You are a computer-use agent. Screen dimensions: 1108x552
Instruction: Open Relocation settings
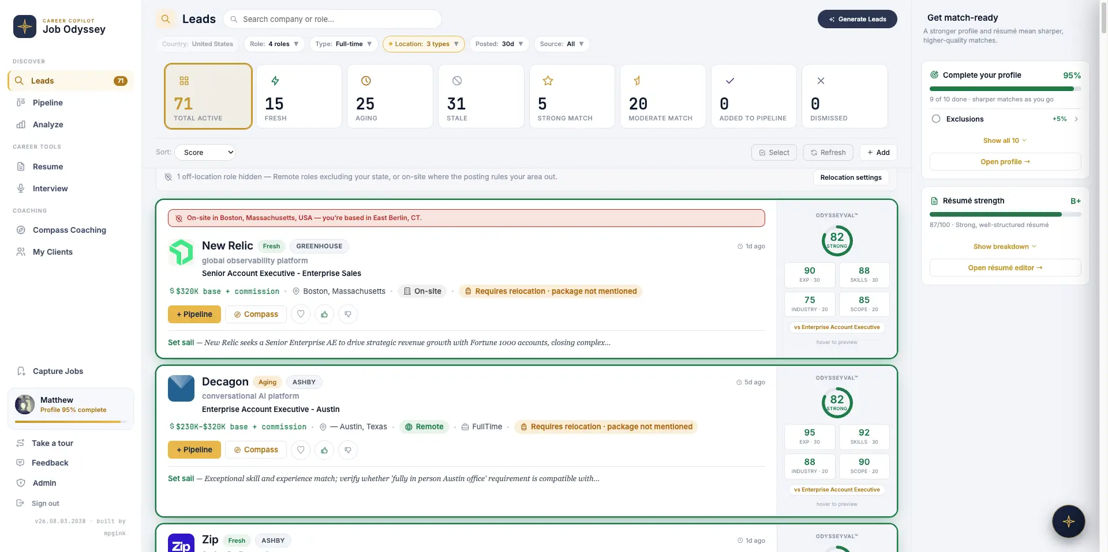[x=851, y=177]
